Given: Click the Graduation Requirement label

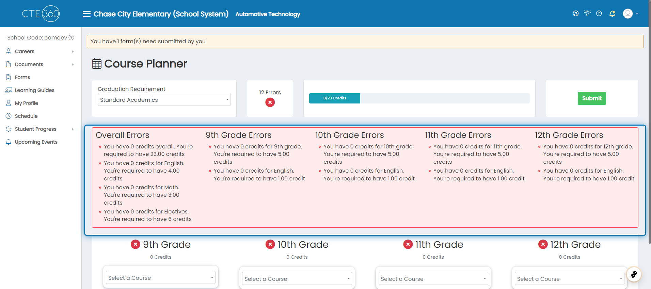Looking at the screenshot, I should pyautogui.click(x=131, y=89).
